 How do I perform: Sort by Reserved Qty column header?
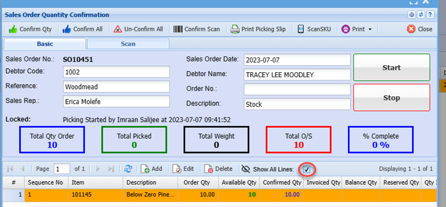pos(401,182)
